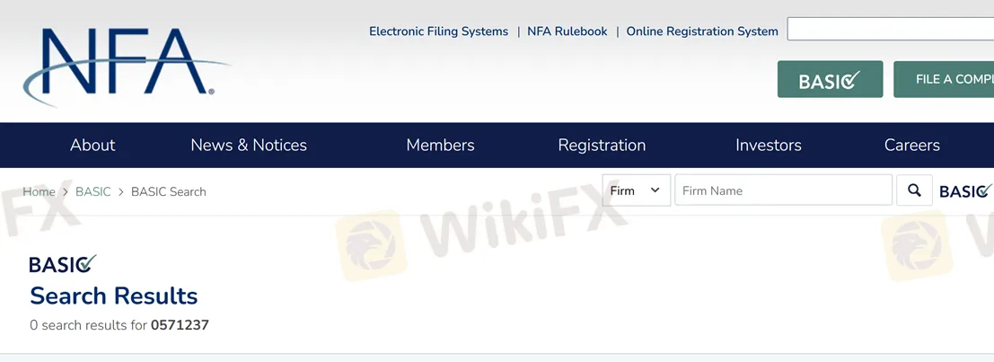Expand the Firm search type dropdown
Image resolution: width=994 pixels, height=362 pixels.
(636, 190)
